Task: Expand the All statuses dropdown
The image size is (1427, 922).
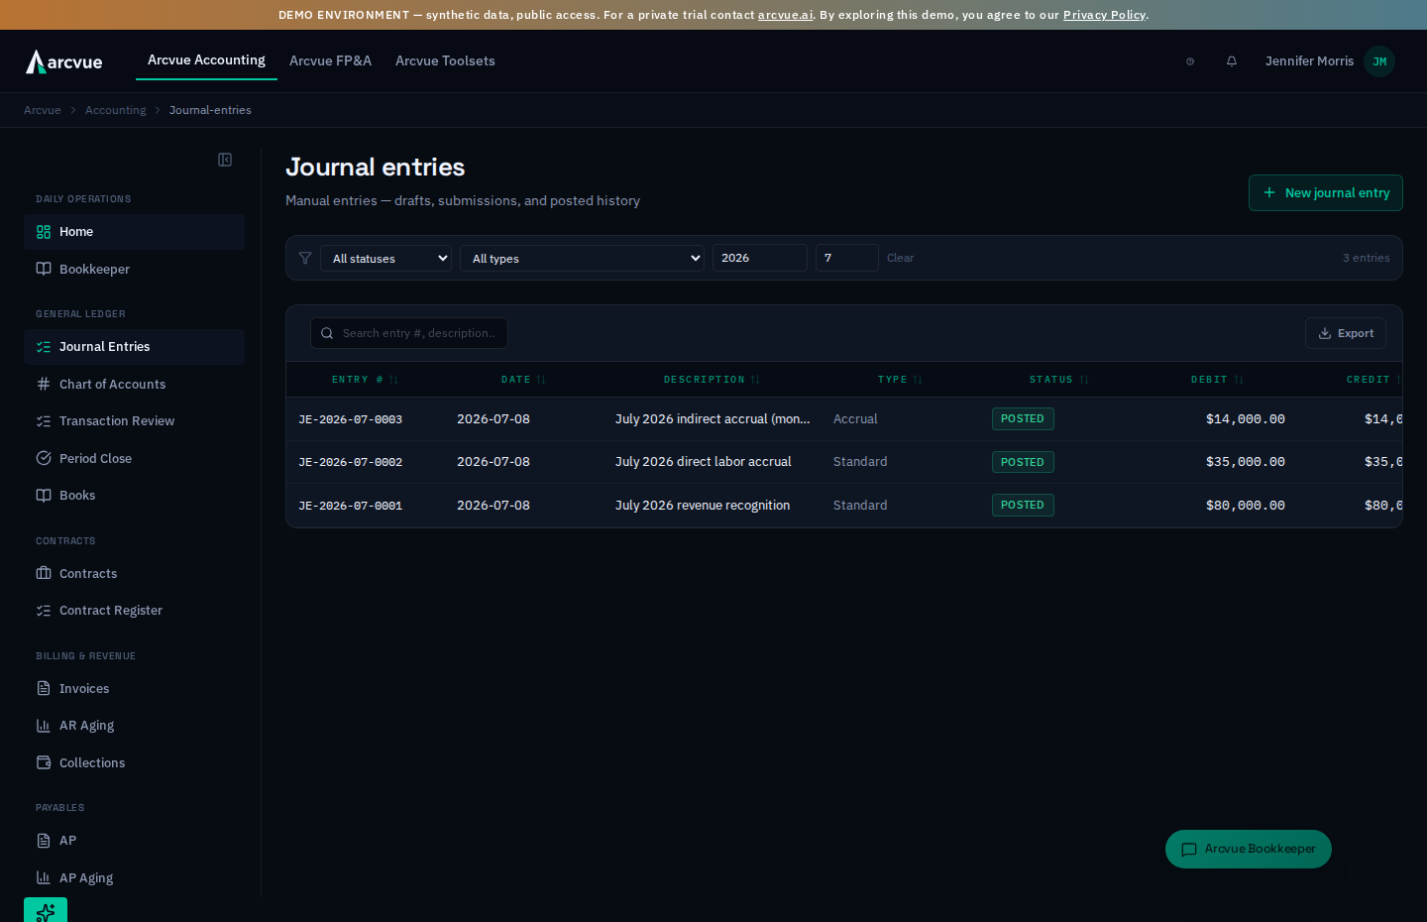Action: [385, 259]
